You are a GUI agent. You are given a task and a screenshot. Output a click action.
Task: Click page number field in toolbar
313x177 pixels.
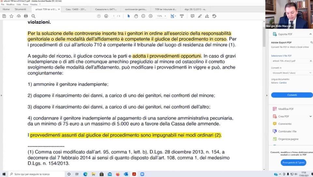pyautogui.click(x=113, y=16)
